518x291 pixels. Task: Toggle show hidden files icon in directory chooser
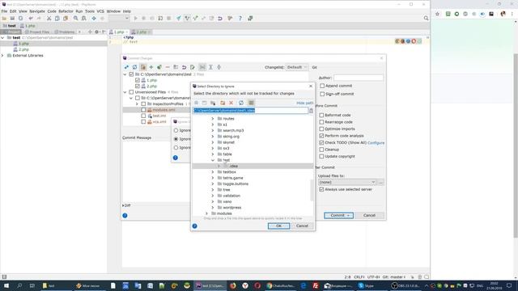(251, 103)
